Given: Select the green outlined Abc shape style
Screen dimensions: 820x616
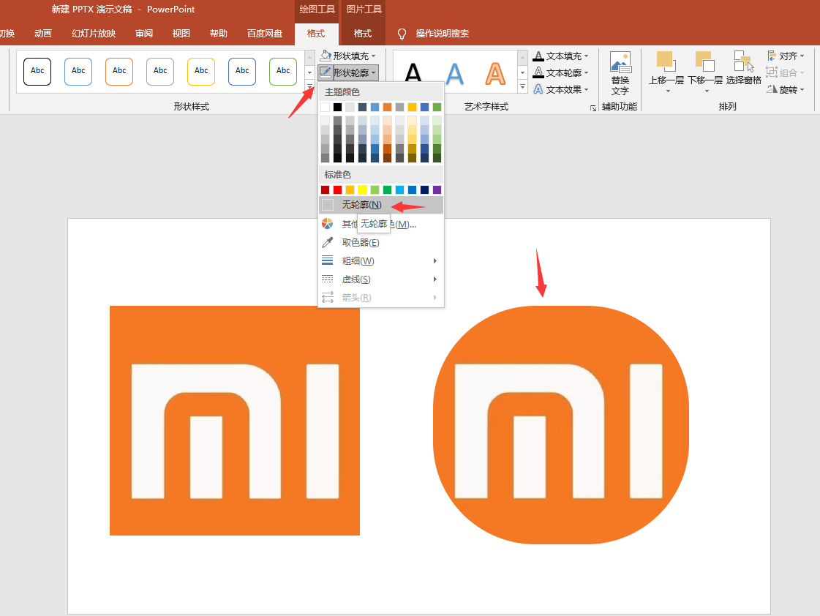Looking at the screenshot, I should click(x=283, y=71).
